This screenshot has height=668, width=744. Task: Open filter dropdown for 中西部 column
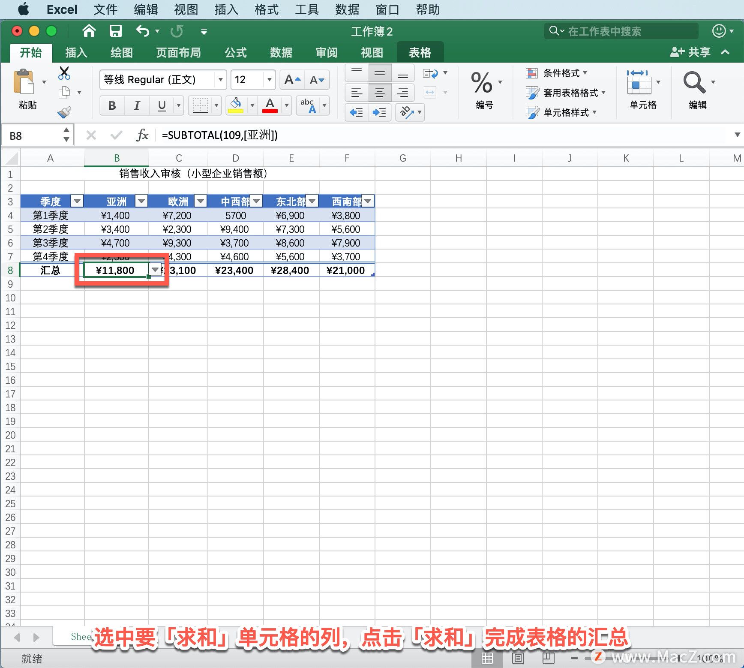click(x=256, y=201)
